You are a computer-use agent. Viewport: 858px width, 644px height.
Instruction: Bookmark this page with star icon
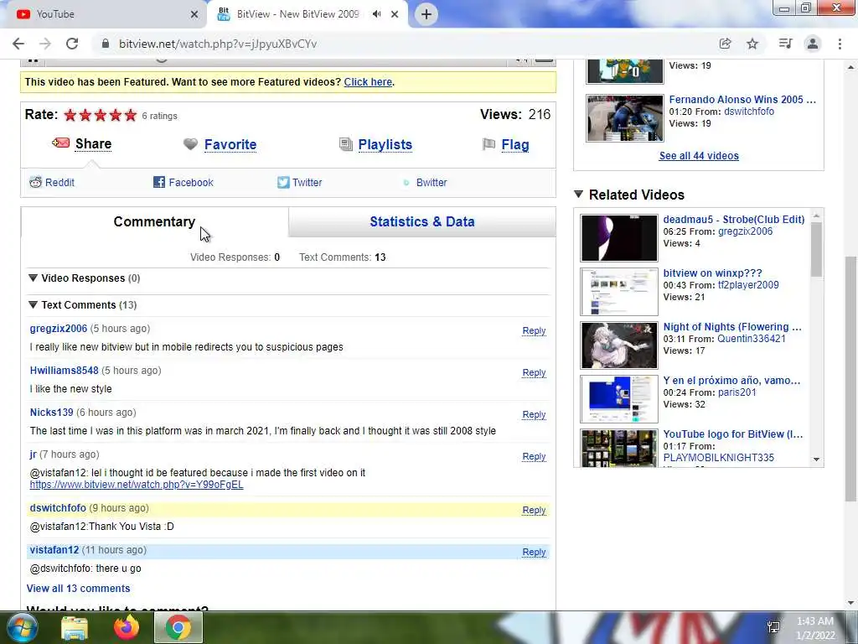point(752,44)
